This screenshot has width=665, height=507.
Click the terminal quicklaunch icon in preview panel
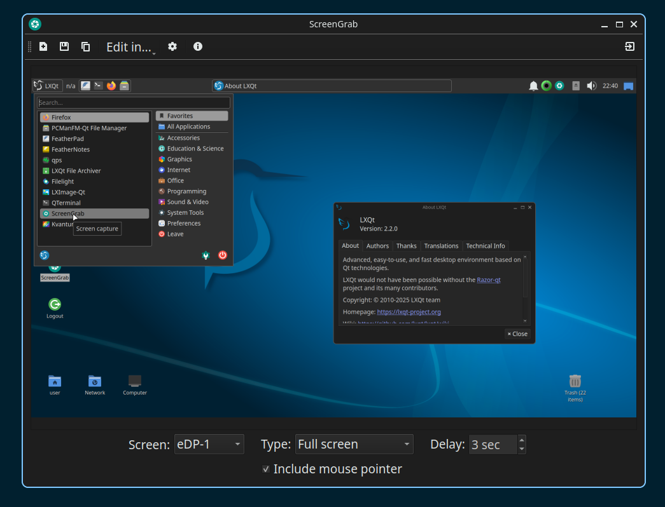click(99, 86)
